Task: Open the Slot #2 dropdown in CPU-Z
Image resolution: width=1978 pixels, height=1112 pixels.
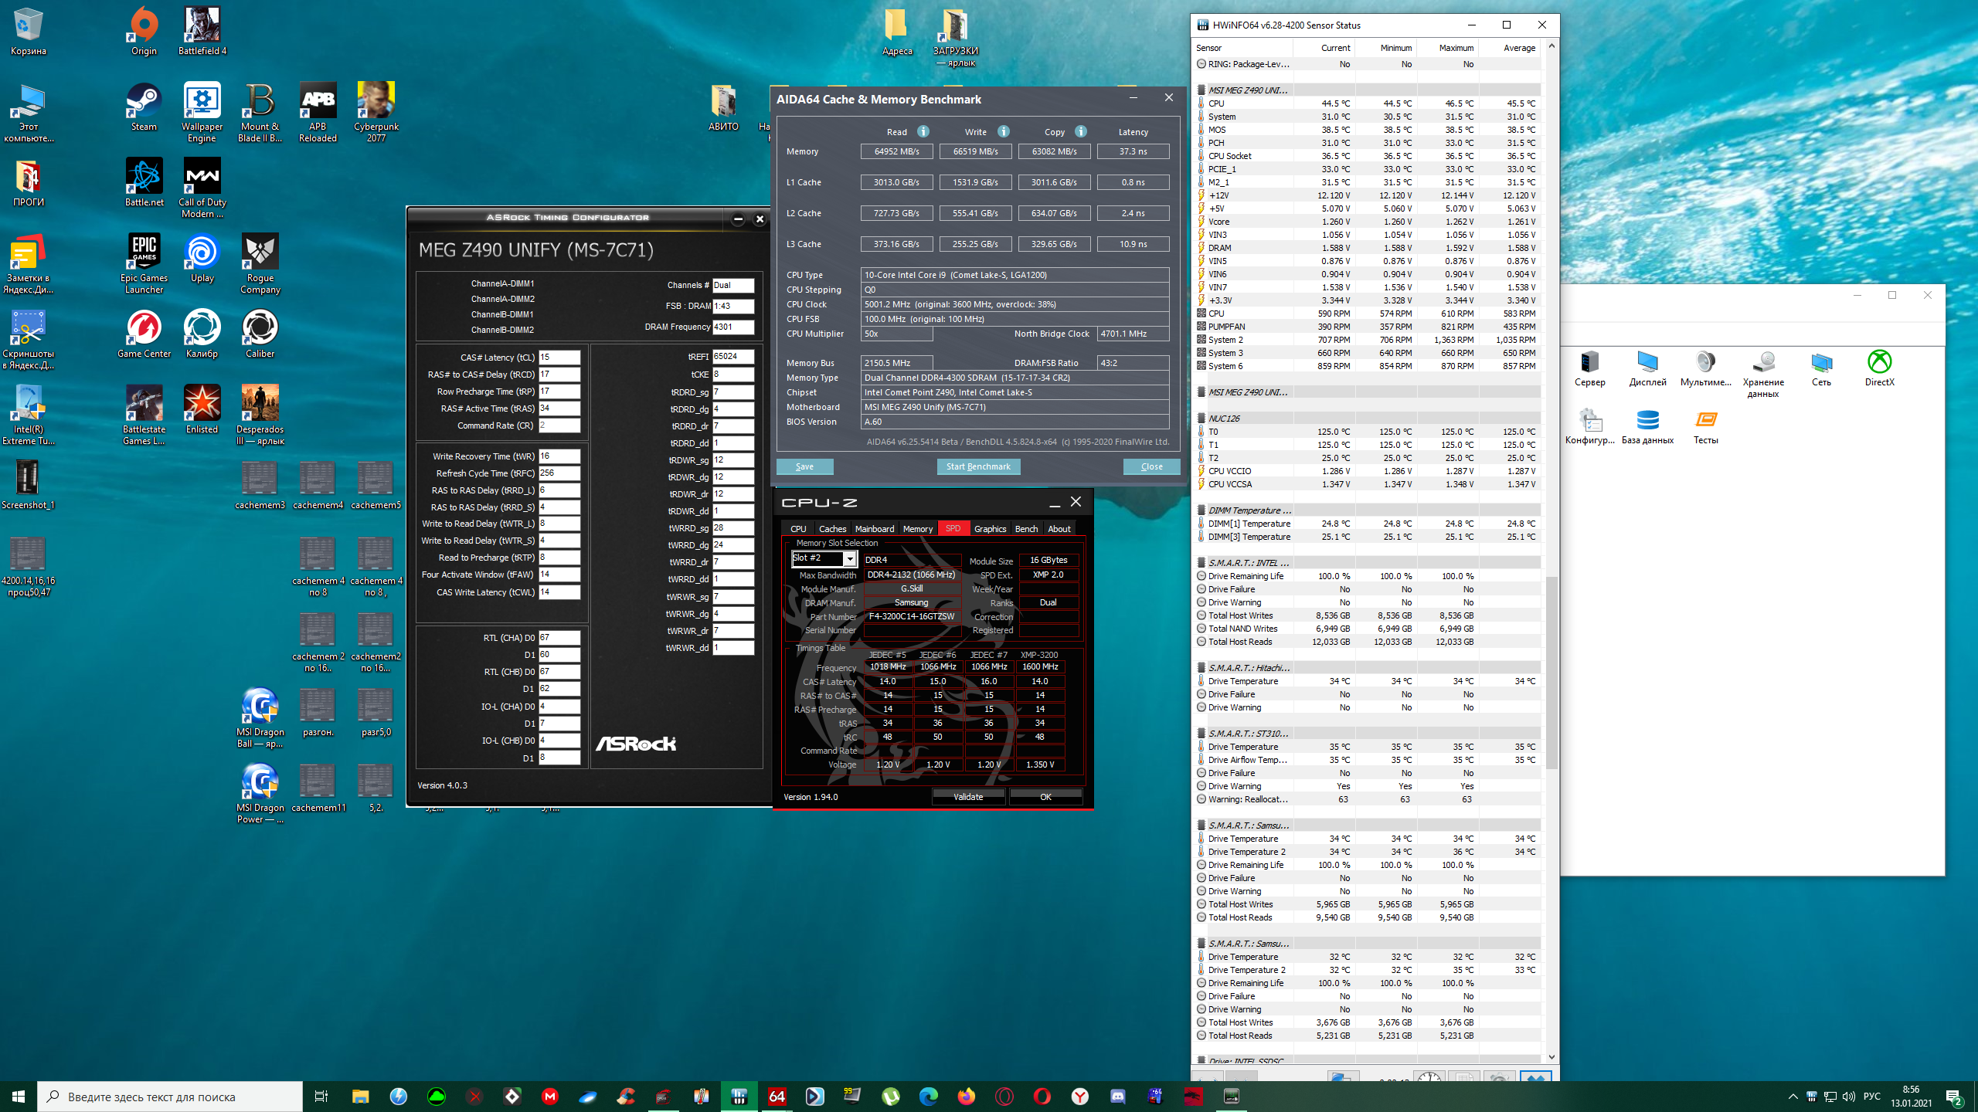Action: (849, 558)
